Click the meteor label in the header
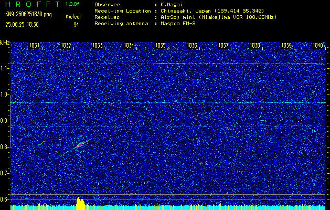Image resolution: width=330 pixels, height=210 pixels. (73, 17)
